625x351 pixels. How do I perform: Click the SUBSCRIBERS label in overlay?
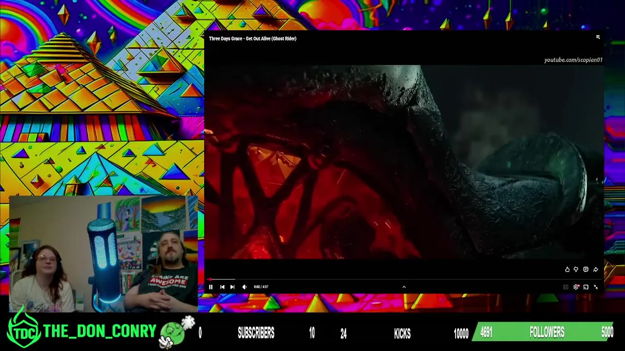256,333
